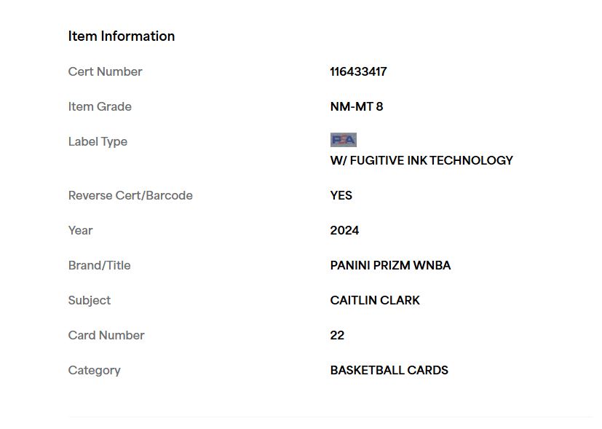Click the Cert Number label
602x429 pixels.
click(x=106, y=71)
